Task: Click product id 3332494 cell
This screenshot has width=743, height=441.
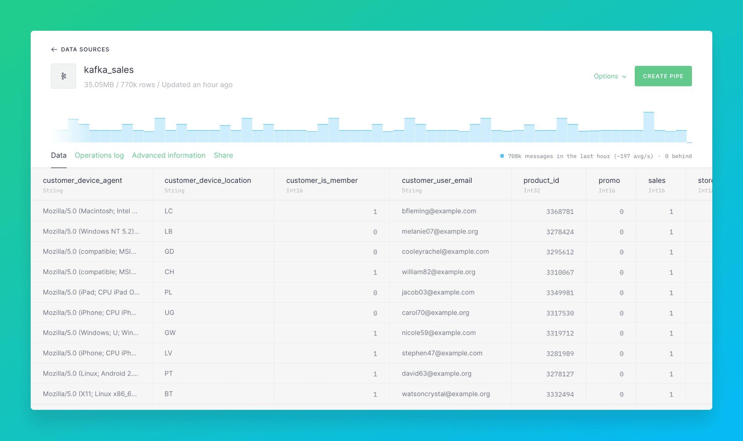Action: tap(560, 394)
